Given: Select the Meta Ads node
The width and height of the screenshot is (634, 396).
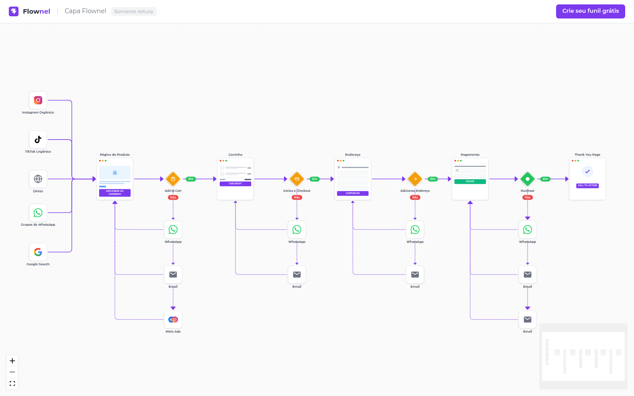Looking at the screenshot, I should tap(173, 319).
